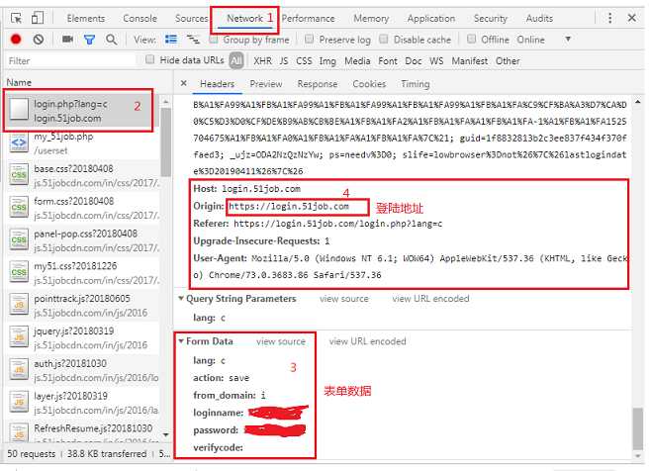The width and height of the screenshot is (652, 471).
Task: Open the Network tab
Action: 244,18
